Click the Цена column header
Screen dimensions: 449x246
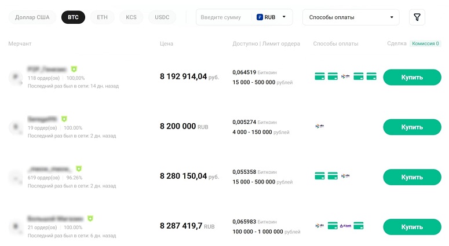click(166, 43)
